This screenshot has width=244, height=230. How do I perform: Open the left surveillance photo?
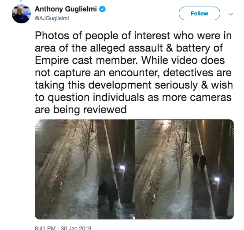pyautogui.click(x=85, y=170)
